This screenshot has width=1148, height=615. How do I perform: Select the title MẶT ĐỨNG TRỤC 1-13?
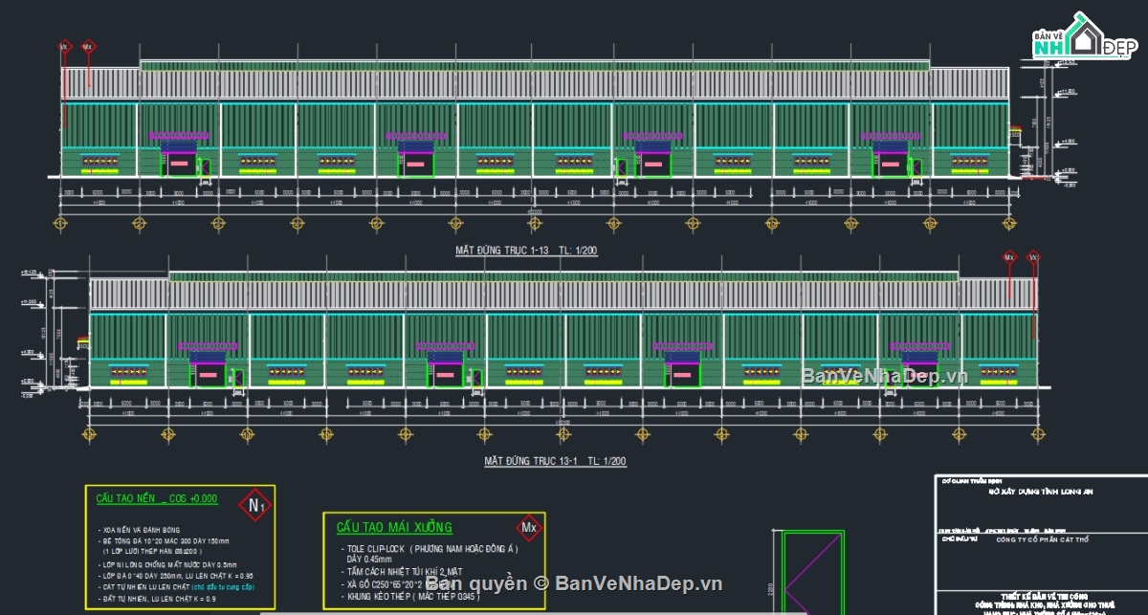tap(508, 251)
